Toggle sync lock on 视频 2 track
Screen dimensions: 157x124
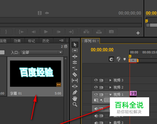pos(101,88)
